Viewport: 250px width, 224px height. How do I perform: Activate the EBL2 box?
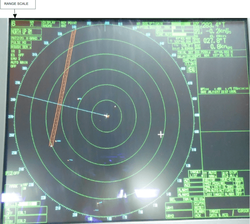coord(32,219)
